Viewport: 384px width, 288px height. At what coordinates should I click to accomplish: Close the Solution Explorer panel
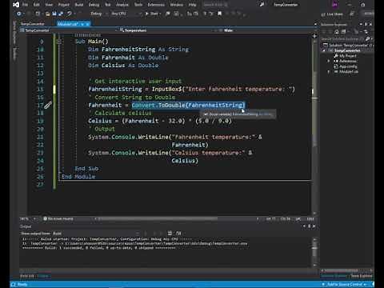370,24
